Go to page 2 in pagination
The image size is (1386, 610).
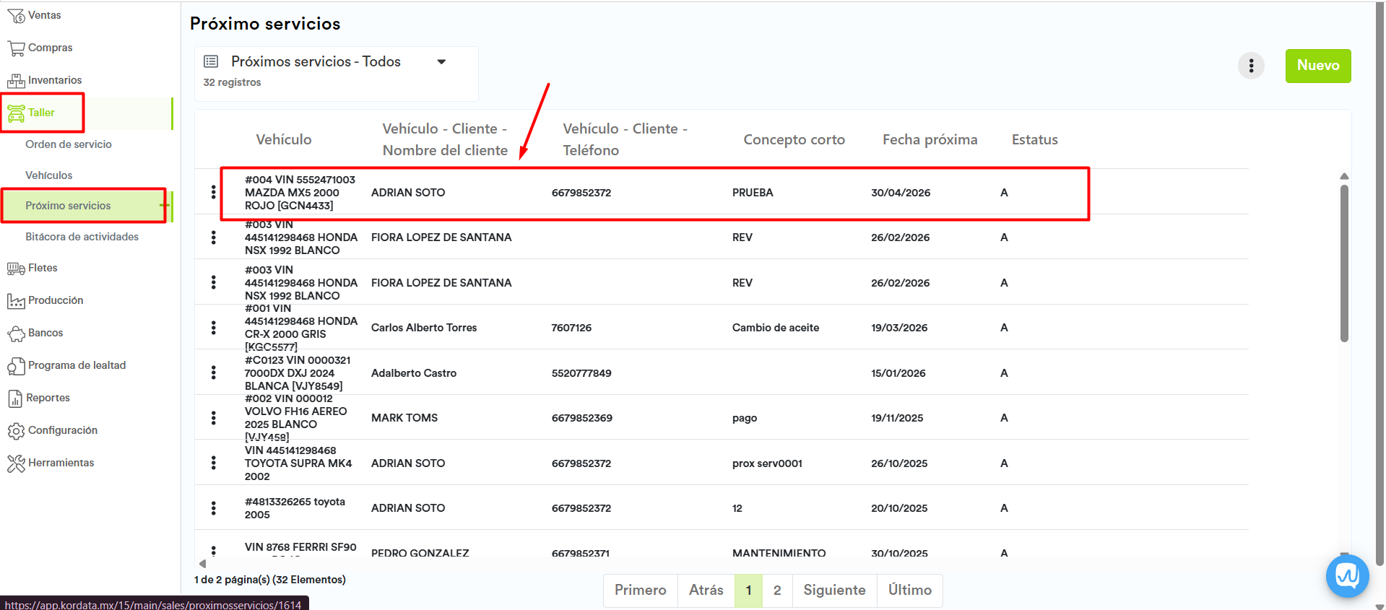[777, 591]
